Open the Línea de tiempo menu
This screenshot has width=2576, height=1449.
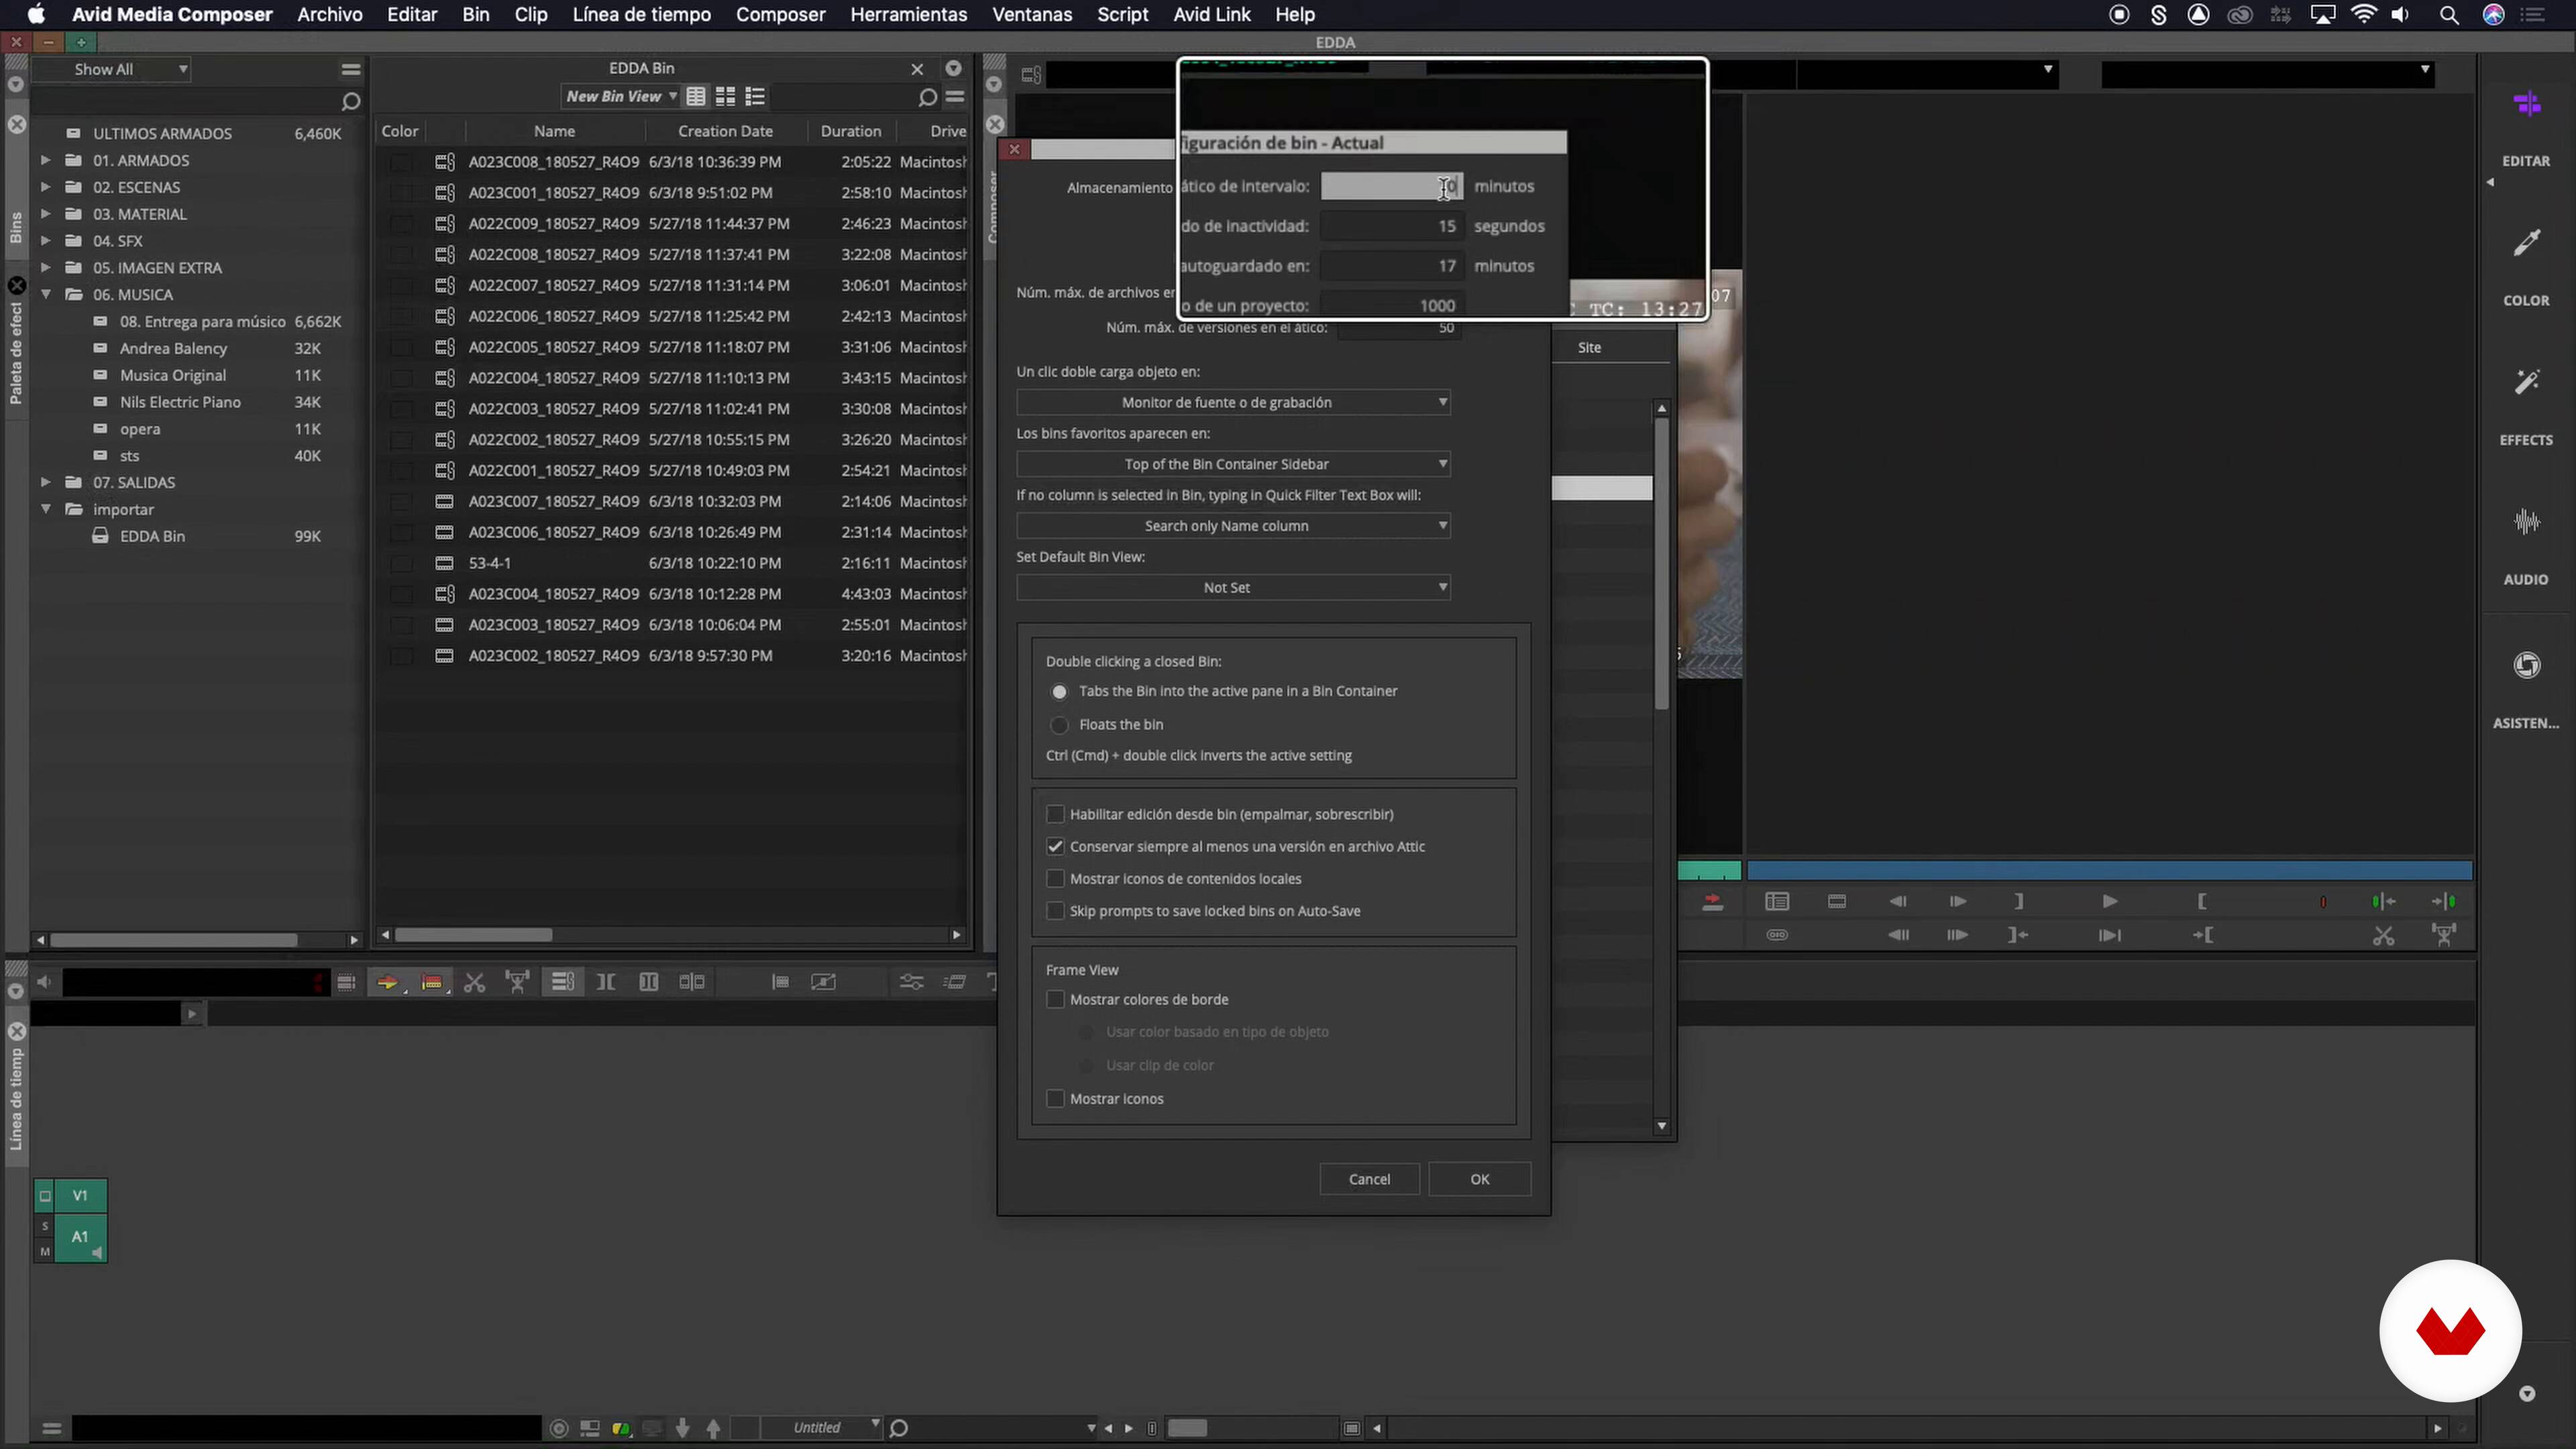[x=641, y=15]
